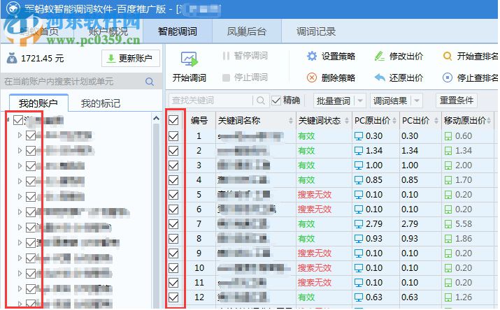Click the app logo in the title bar
Viewport: 500px width, 310px height.
click(x=13, y=8)
